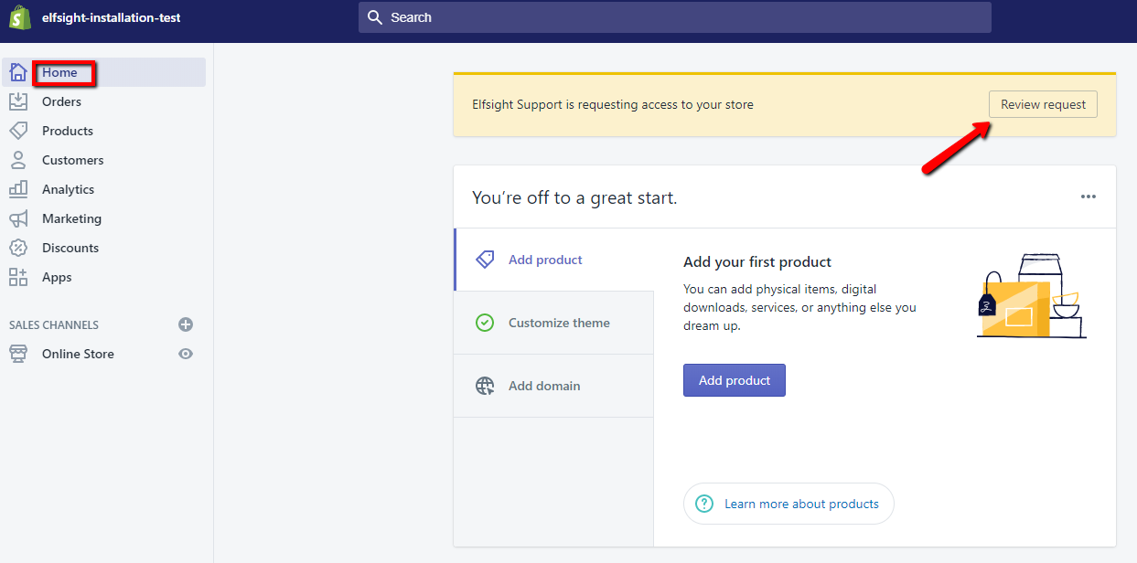This screenshot has height=563, width=1137.
Task: Click the magnifier icon in search bar
Action: click(x=374, y=17)
